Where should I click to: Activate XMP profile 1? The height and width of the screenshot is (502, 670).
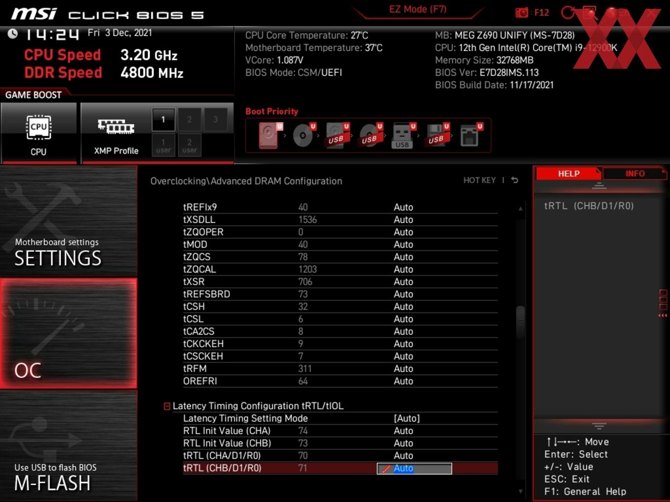pyautogui.click(x=163, y=120)
